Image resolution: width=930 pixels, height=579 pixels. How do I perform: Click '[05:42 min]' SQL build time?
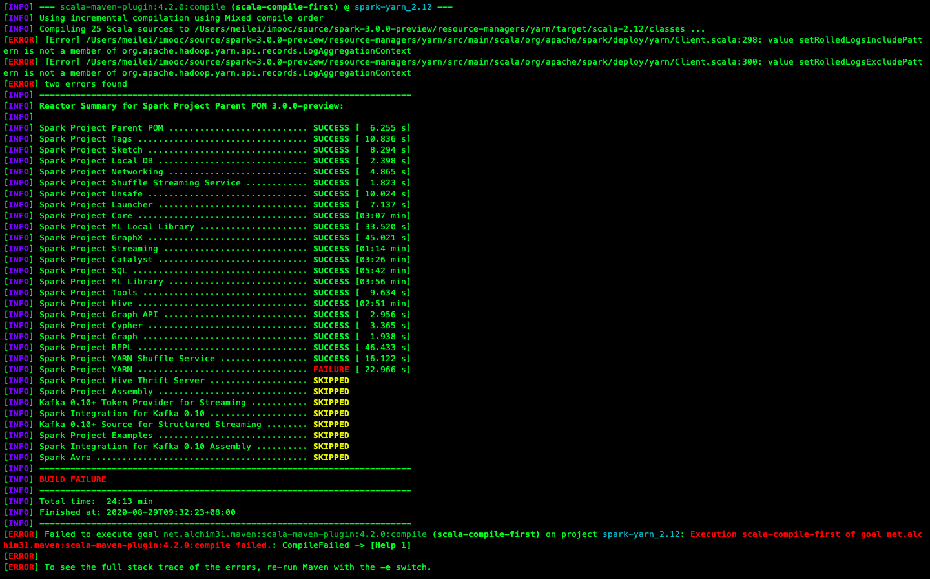pos(383,271)
